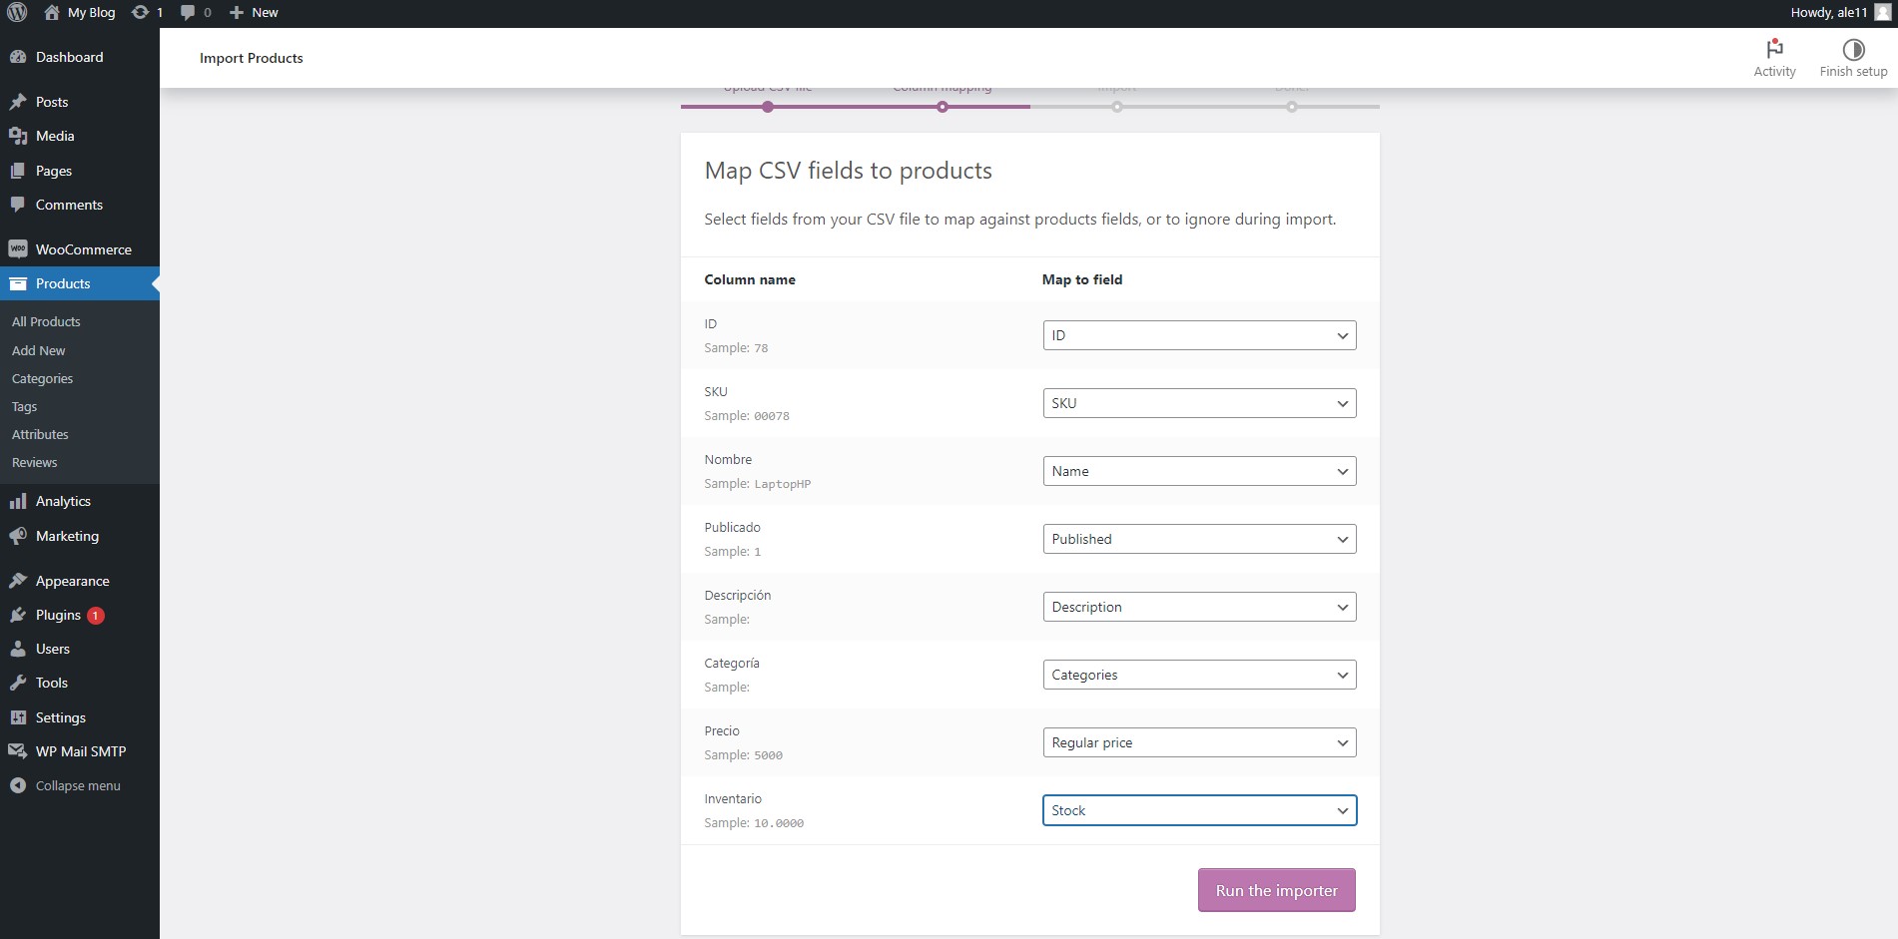Click the Run the importer button
Screen dimensions: 1898x939
(1276, 890)
